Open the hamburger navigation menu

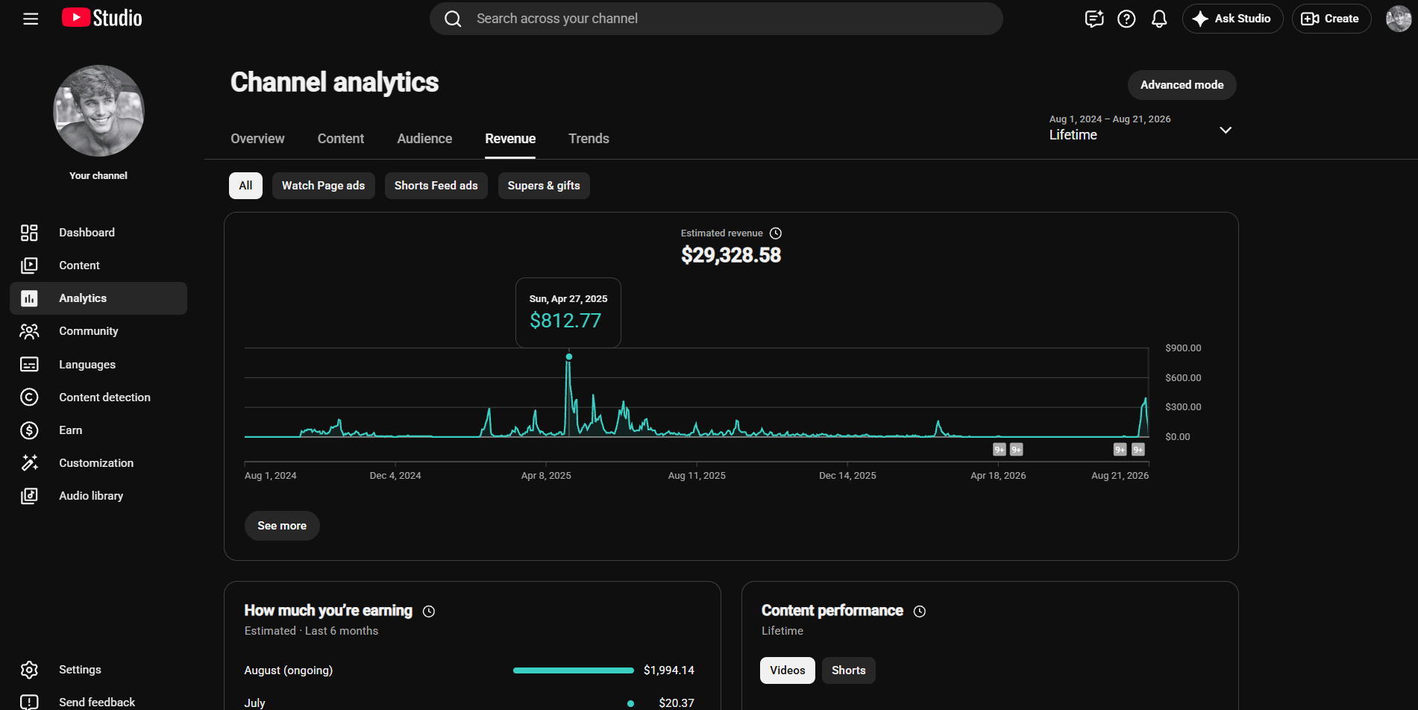[x=31, y=19]
